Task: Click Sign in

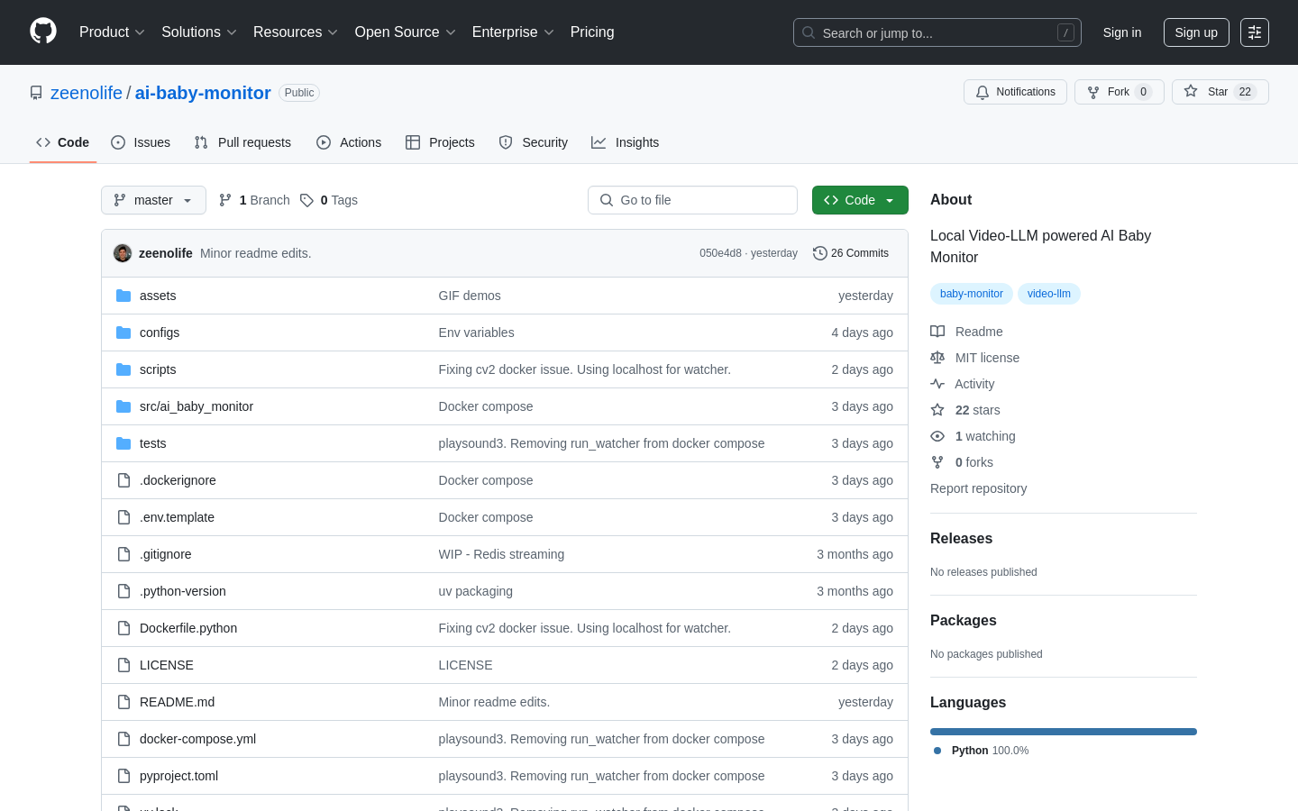Action: (1122, 32)
